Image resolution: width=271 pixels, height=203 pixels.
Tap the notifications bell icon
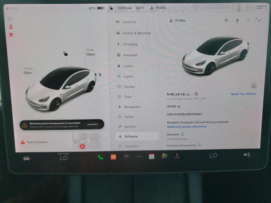coord(237,21)
